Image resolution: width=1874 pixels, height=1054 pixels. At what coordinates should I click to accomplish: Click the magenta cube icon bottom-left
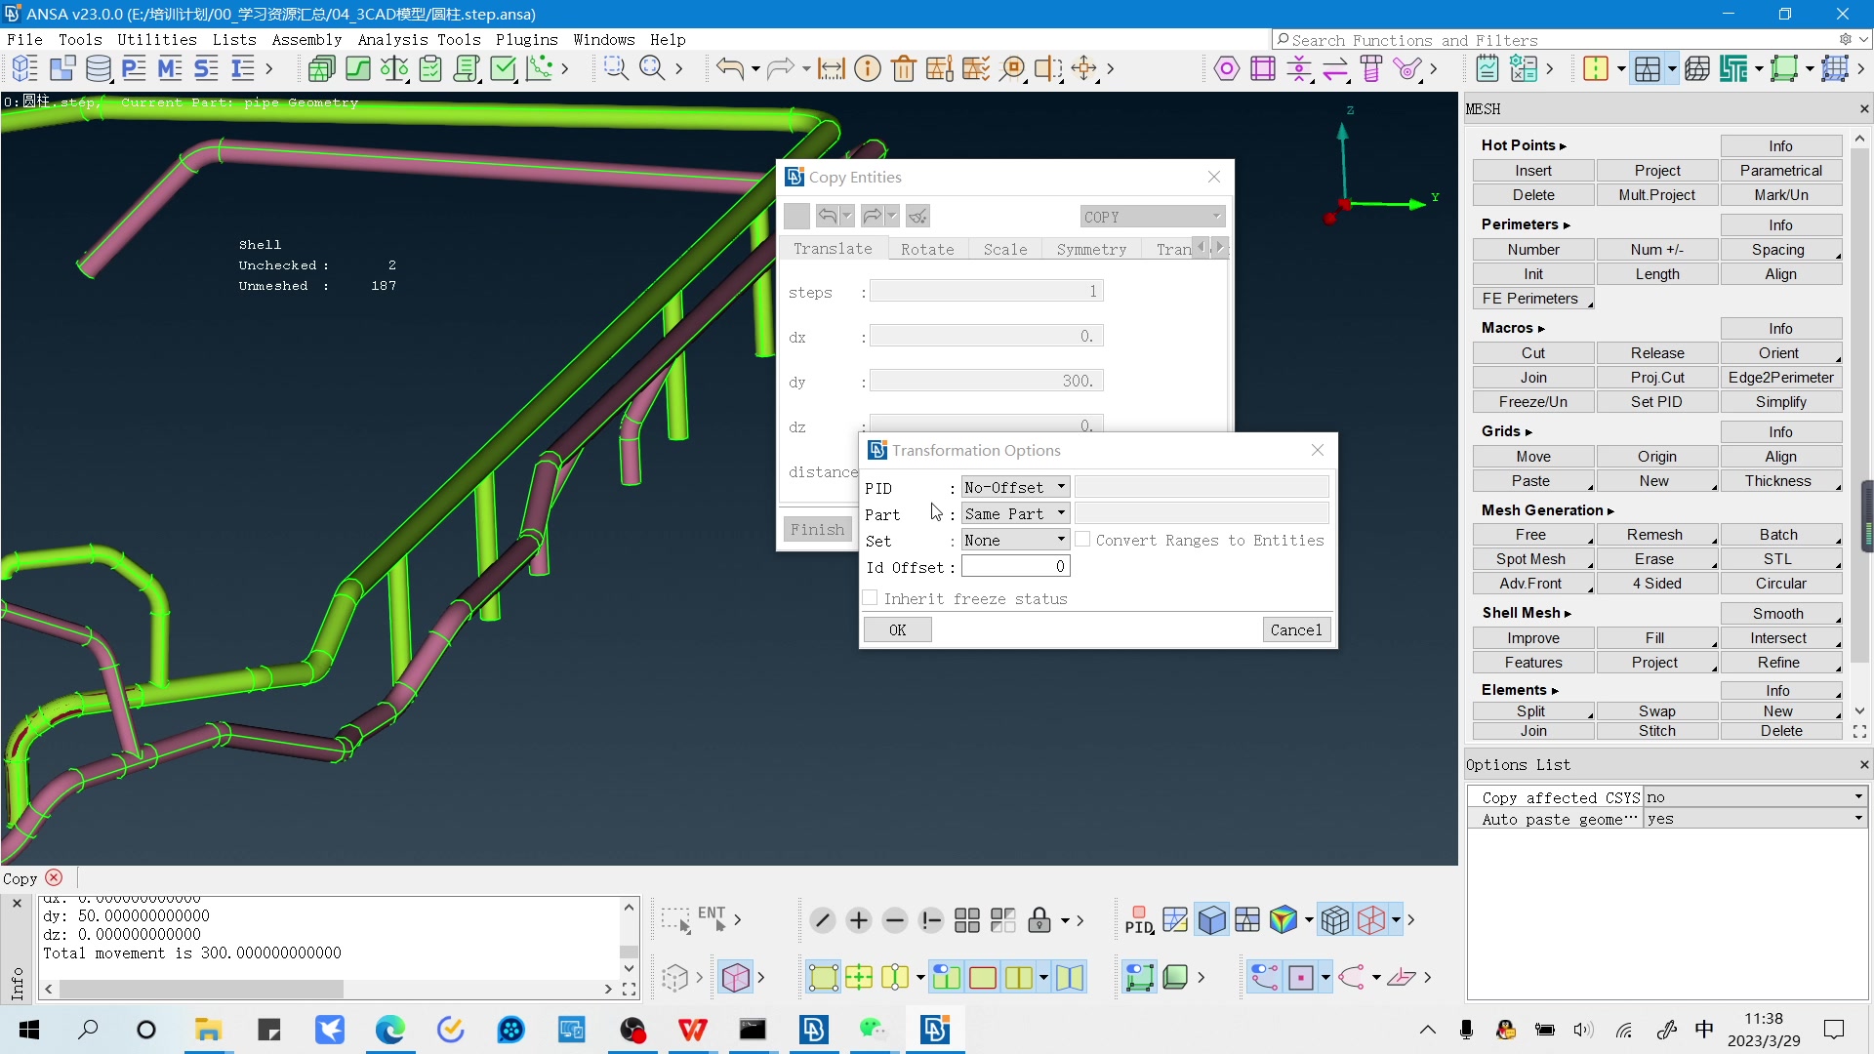click(735, 977)
